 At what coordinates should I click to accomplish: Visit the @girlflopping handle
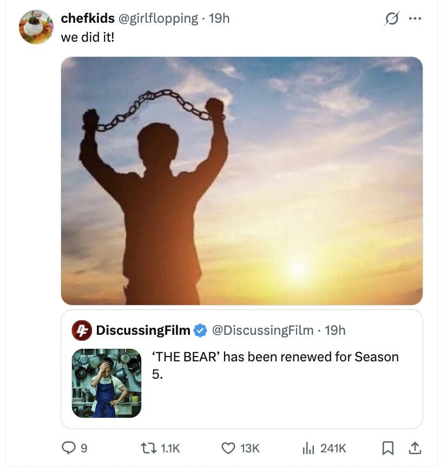point(158,18)
